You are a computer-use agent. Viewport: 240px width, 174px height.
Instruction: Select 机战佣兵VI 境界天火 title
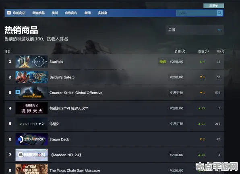coord(69,108)
